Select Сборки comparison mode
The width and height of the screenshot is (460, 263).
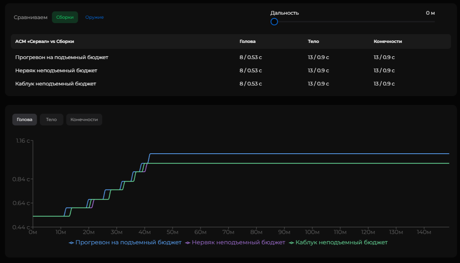pyautogui.click(x=65, y=17)
